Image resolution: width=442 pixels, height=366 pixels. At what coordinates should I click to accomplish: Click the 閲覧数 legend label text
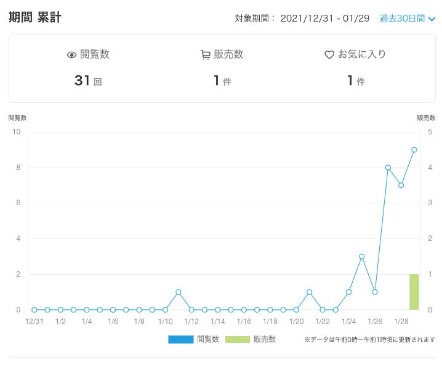(208, 339)
